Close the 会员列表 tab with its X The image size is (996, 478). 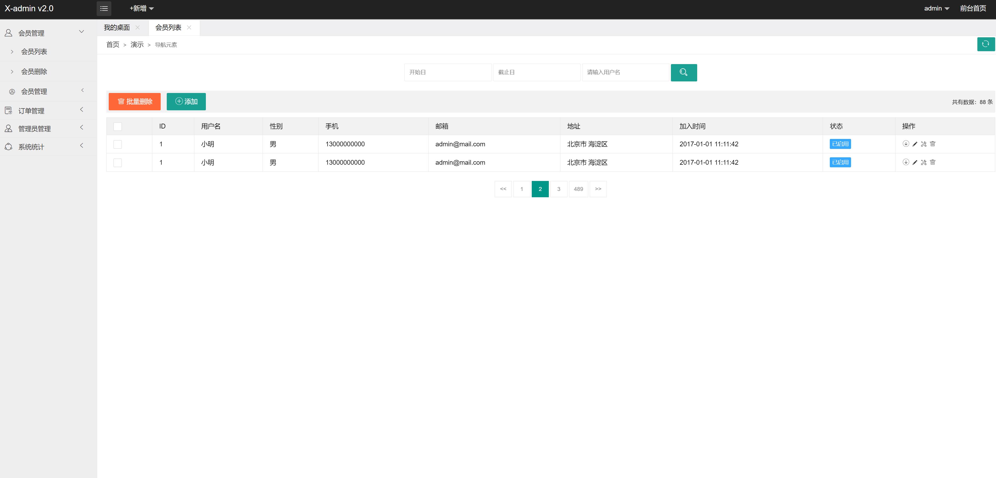tap(189, 28)
